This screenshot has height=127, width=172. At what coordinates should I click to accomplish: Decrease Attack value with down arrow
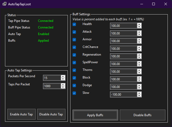point(139,35)
